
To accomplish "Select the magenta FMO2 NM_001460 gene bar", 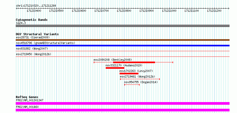I will tap(122, 110).
